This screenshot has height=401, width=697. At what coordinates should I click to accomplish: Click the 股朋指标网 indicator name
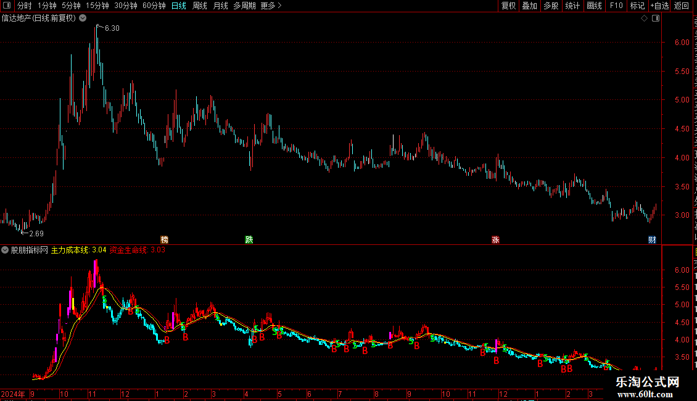pyautogui.click(x=30, y=250)
